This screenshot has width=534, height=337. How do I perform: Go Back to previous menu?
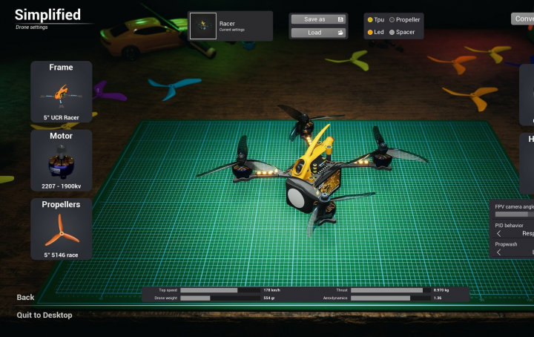pos(26,298)
